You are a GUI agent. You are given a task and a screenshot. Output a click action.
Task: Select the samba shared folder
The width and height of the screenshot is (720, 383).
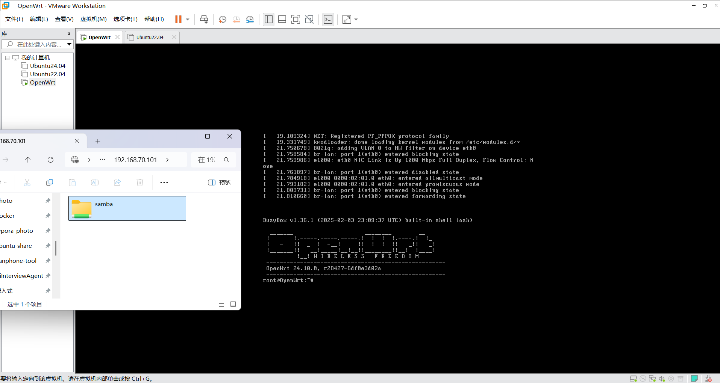pos(127,208)
